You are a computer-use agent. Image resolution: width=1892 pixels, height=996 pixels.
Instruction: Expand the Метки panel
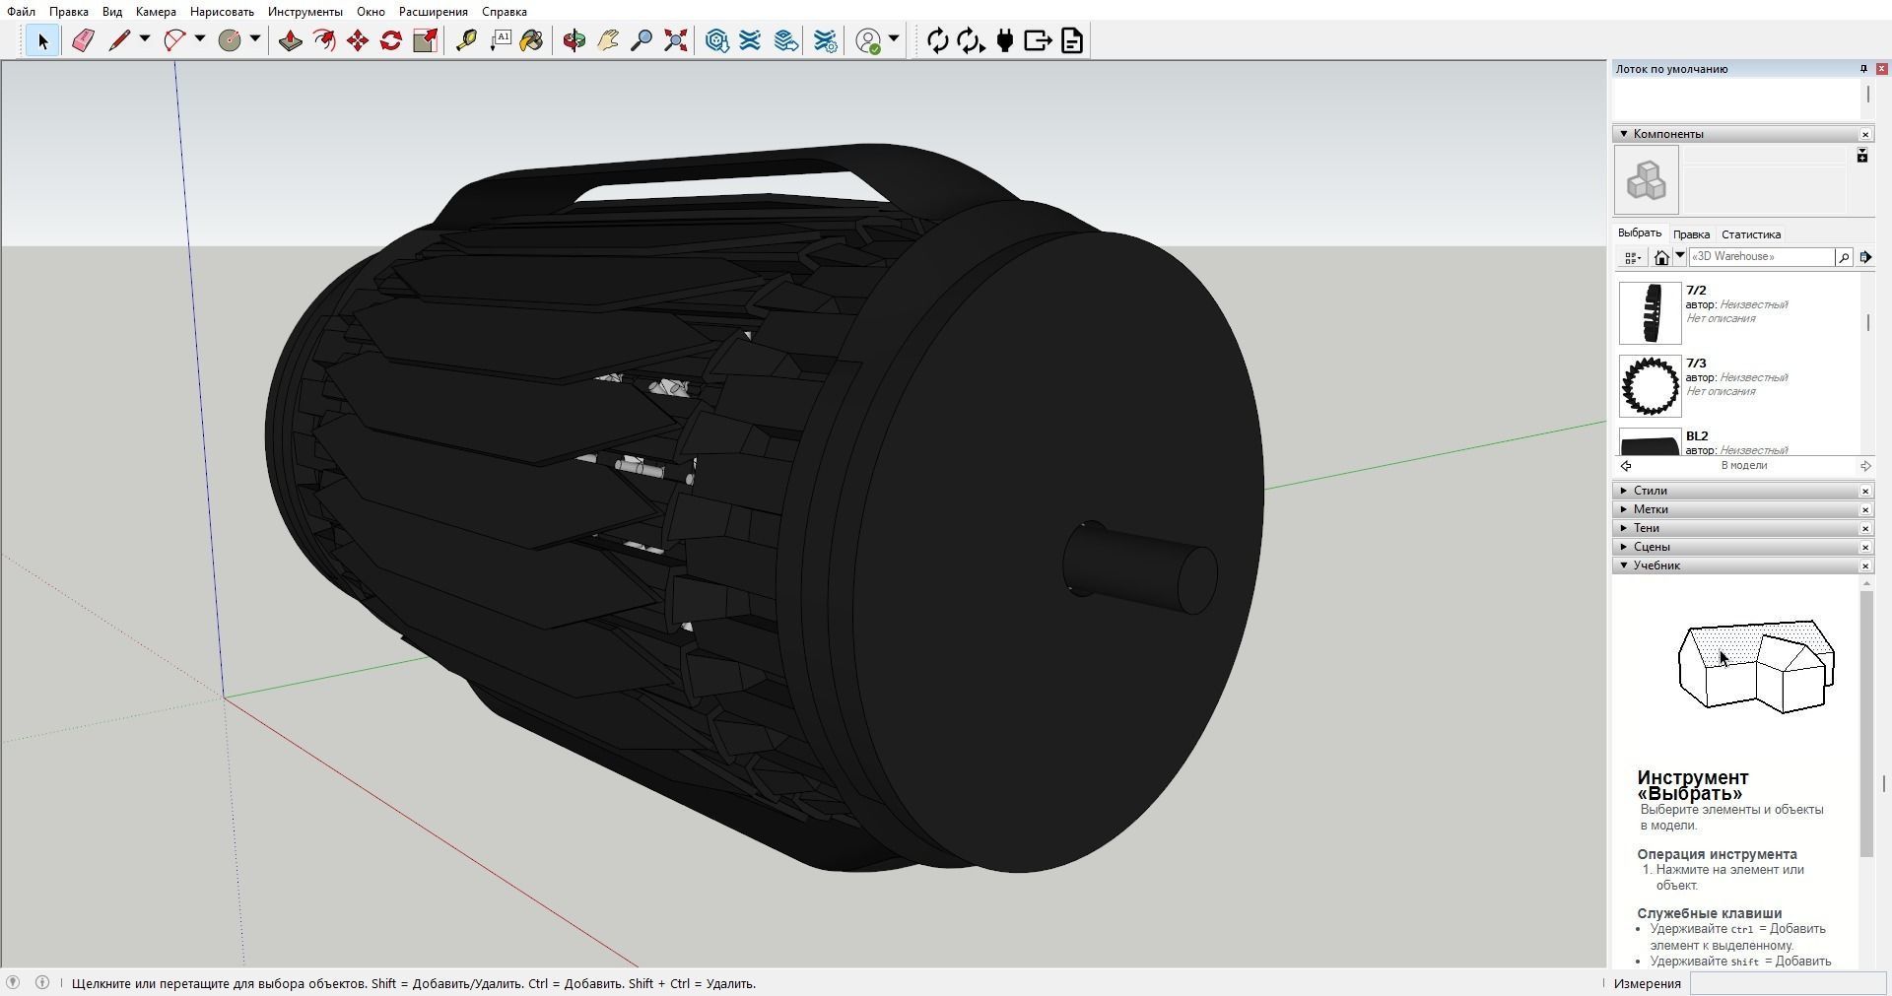coord(1624,509)
